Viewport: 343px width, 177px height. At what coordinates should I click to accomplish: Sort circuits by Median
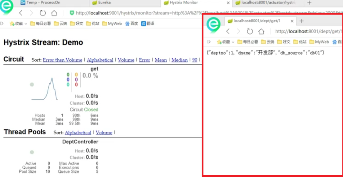pyautogui.click(x=180, y=60)
